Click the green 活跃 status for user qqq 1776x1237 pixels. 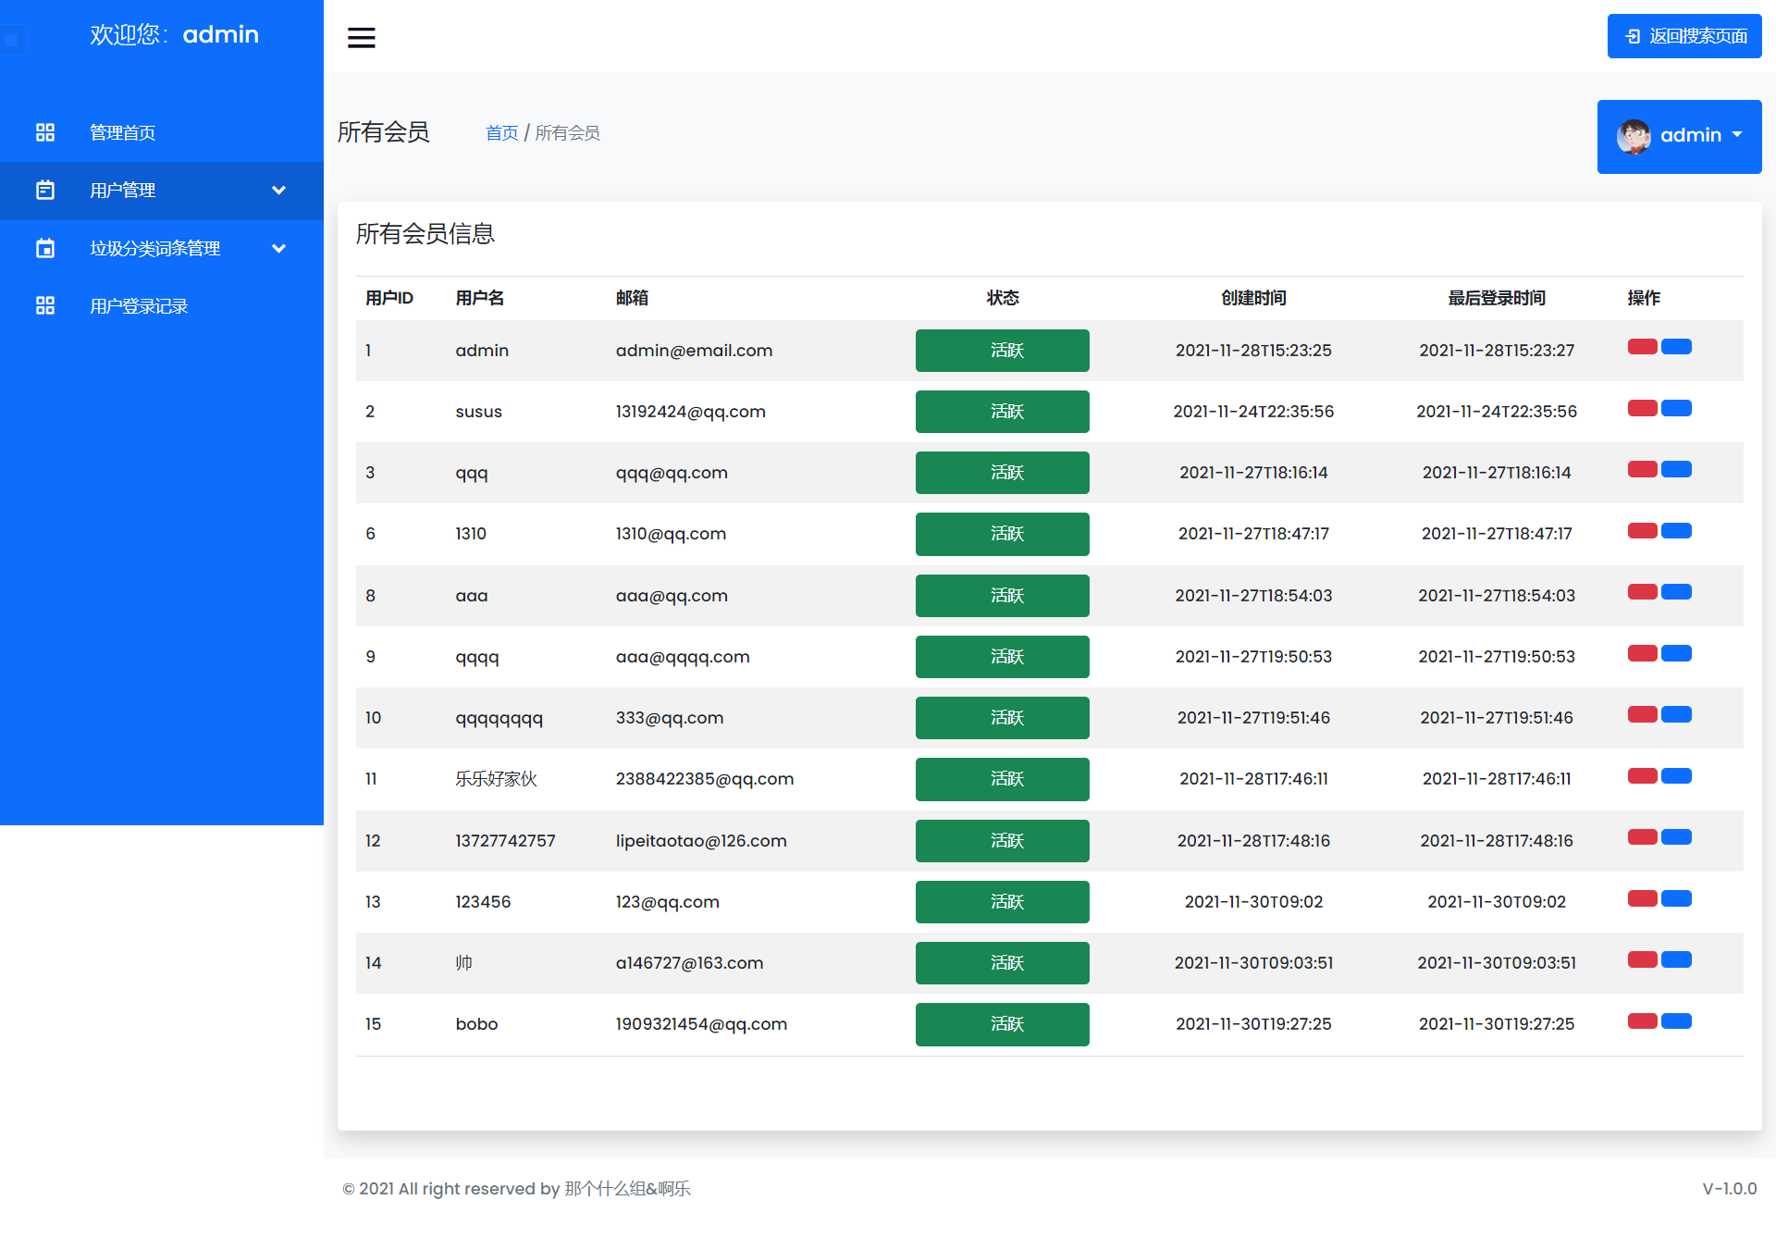pos(1002,473)
